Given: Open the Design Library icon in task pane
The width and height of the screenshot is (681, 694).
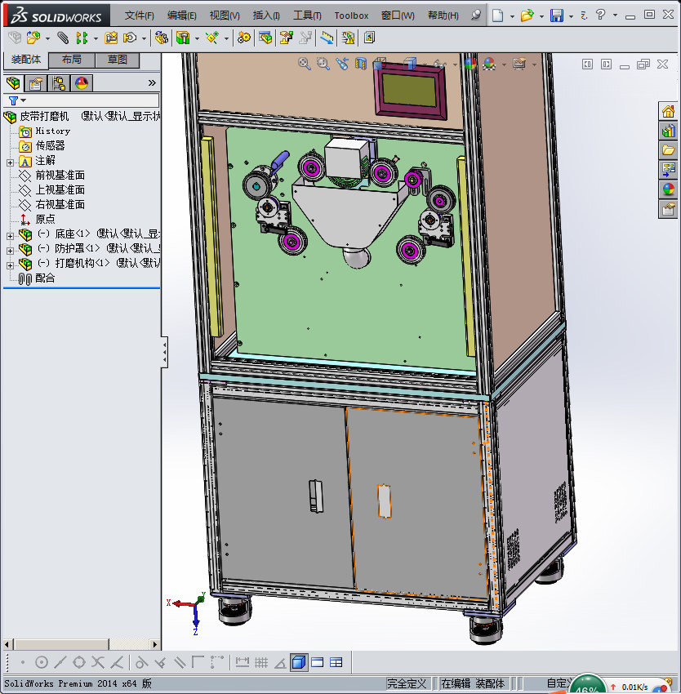Looking at the screenshot, I should click(x=668, y=131).
